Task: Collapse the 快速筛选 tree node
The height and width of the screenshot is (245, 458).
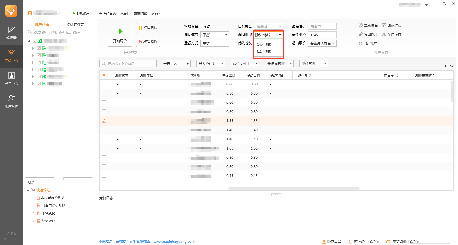Action: click(x=28, y=190)
